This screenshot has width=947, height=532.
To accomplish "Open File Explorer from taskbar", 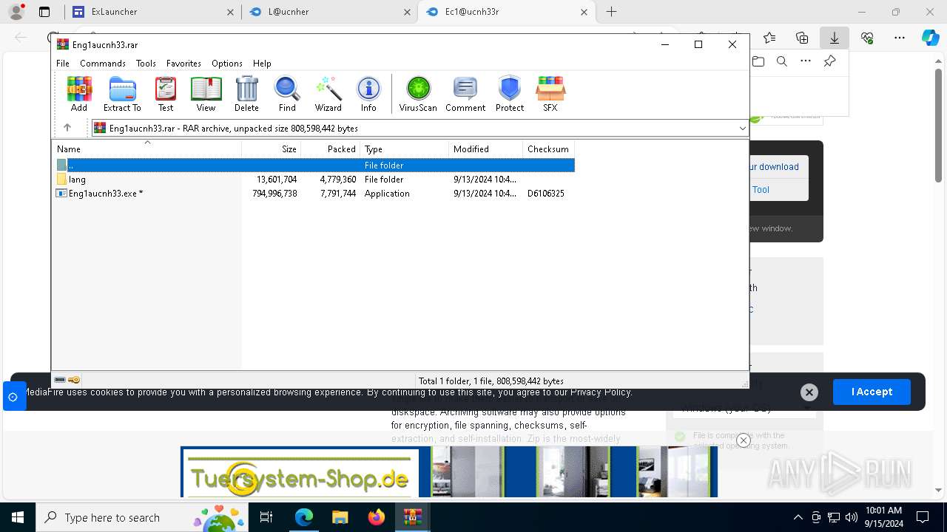I will tap(340, 517).
